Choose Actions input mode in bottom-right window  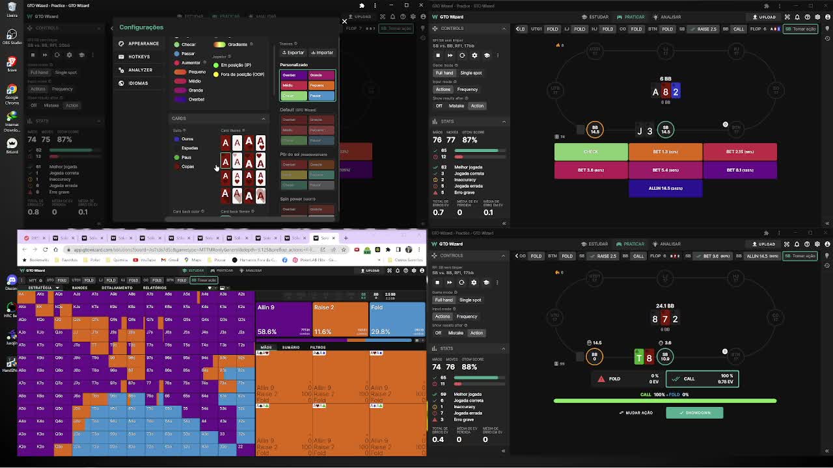pos(443,317)
